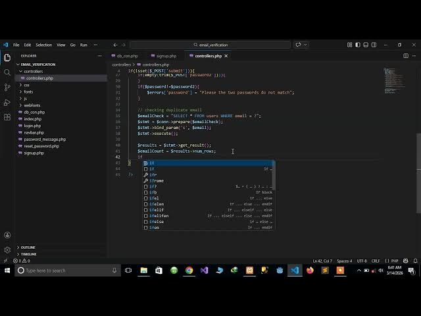Click the minimap code overview
Viewport: 421px width, 316px height.
[x=394, y=80]
